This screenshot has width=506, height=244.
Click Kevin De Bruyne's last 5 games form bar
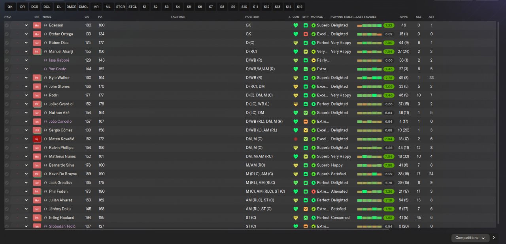coord(369,174)
